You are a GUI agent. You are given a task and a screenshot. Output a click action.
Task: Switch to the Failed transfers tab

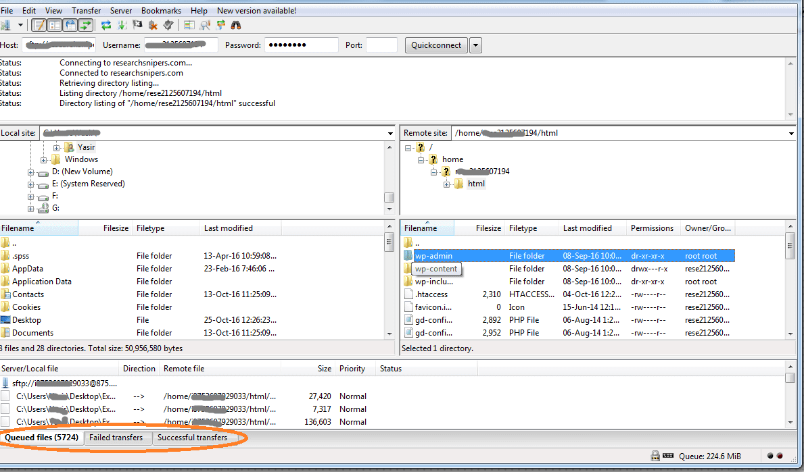click(x=116, y=438)
